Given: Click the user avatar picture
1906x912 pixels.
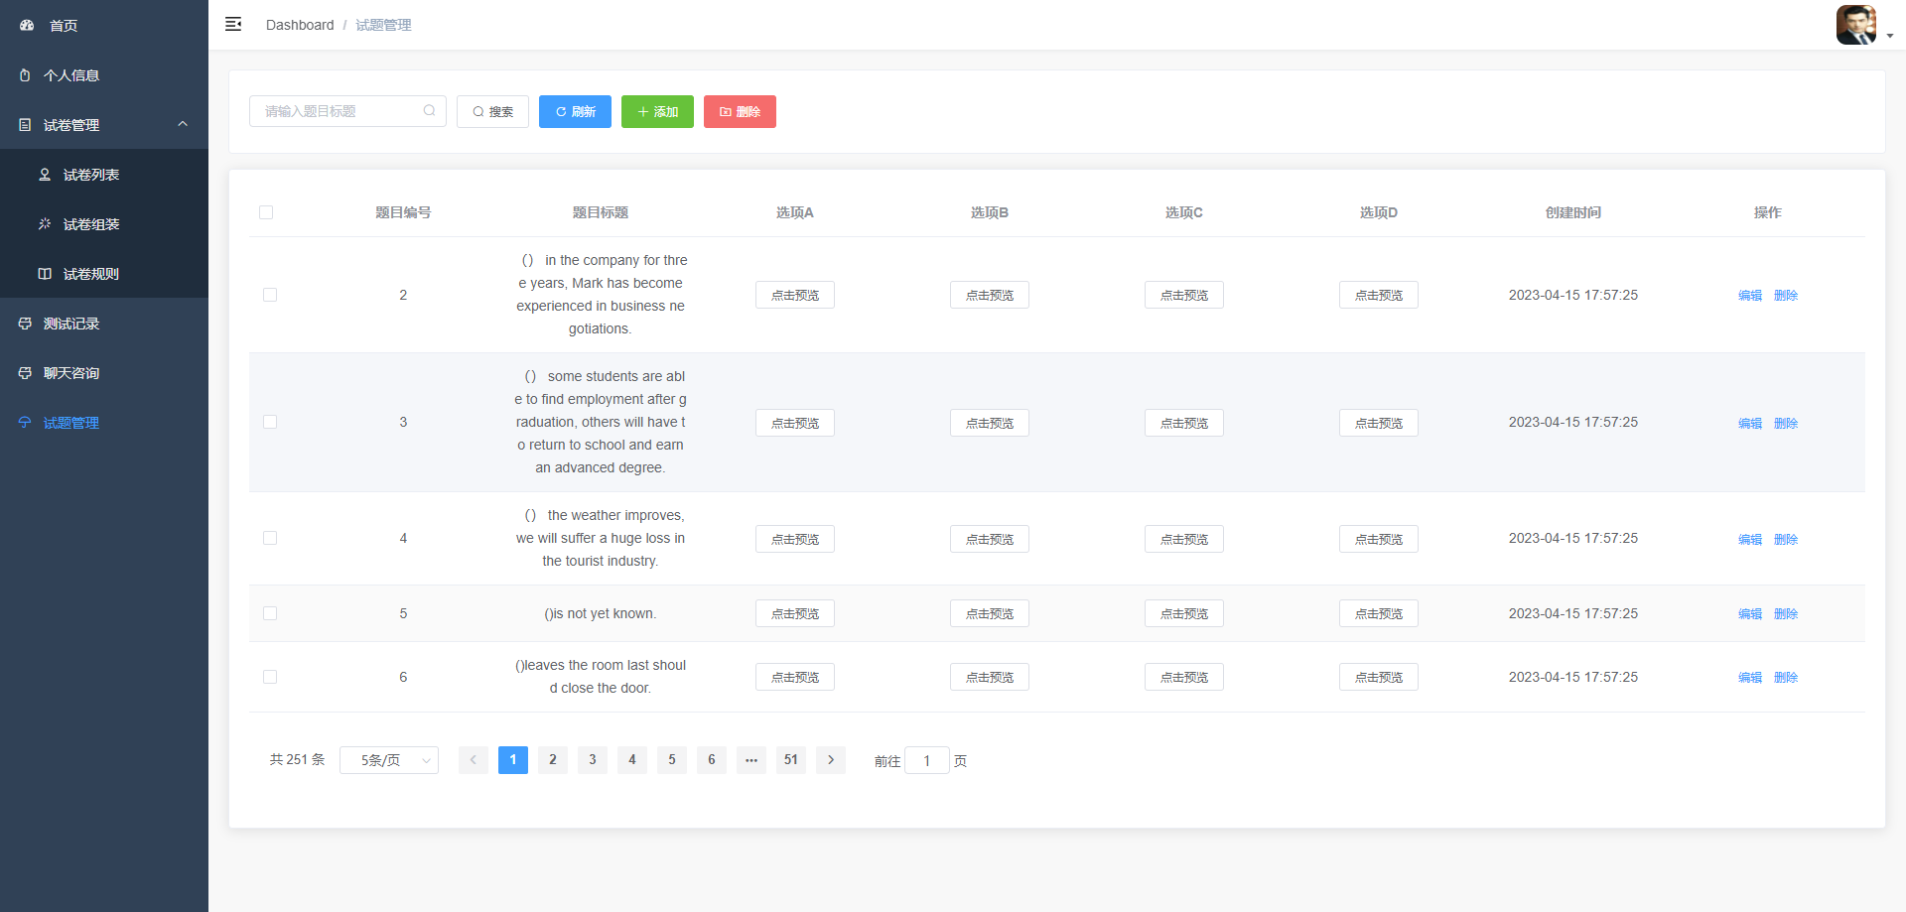Looking at the screenshot, I should [1855, 25].
